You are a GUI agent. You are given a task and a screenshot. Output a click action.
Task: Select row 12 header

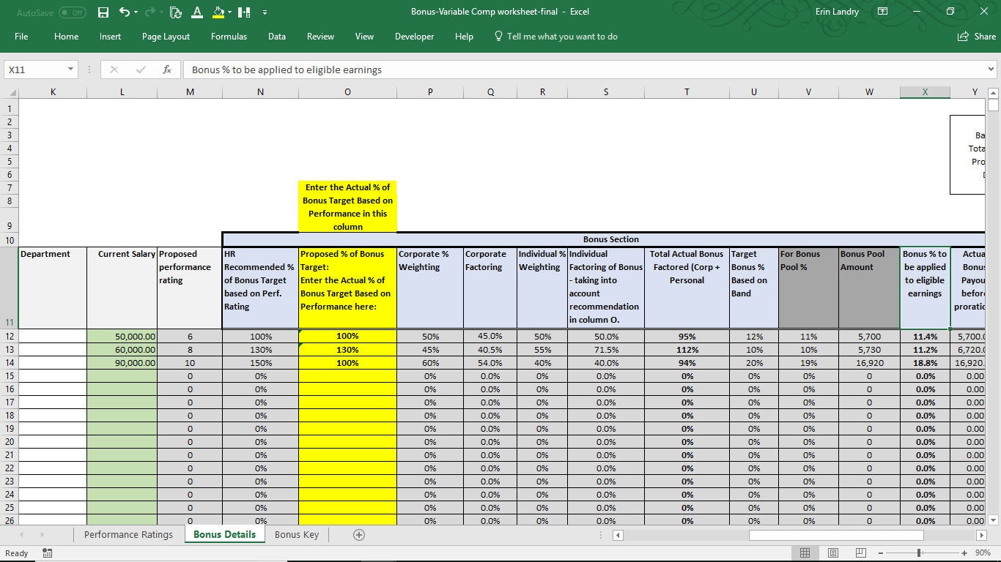point(10,336)
